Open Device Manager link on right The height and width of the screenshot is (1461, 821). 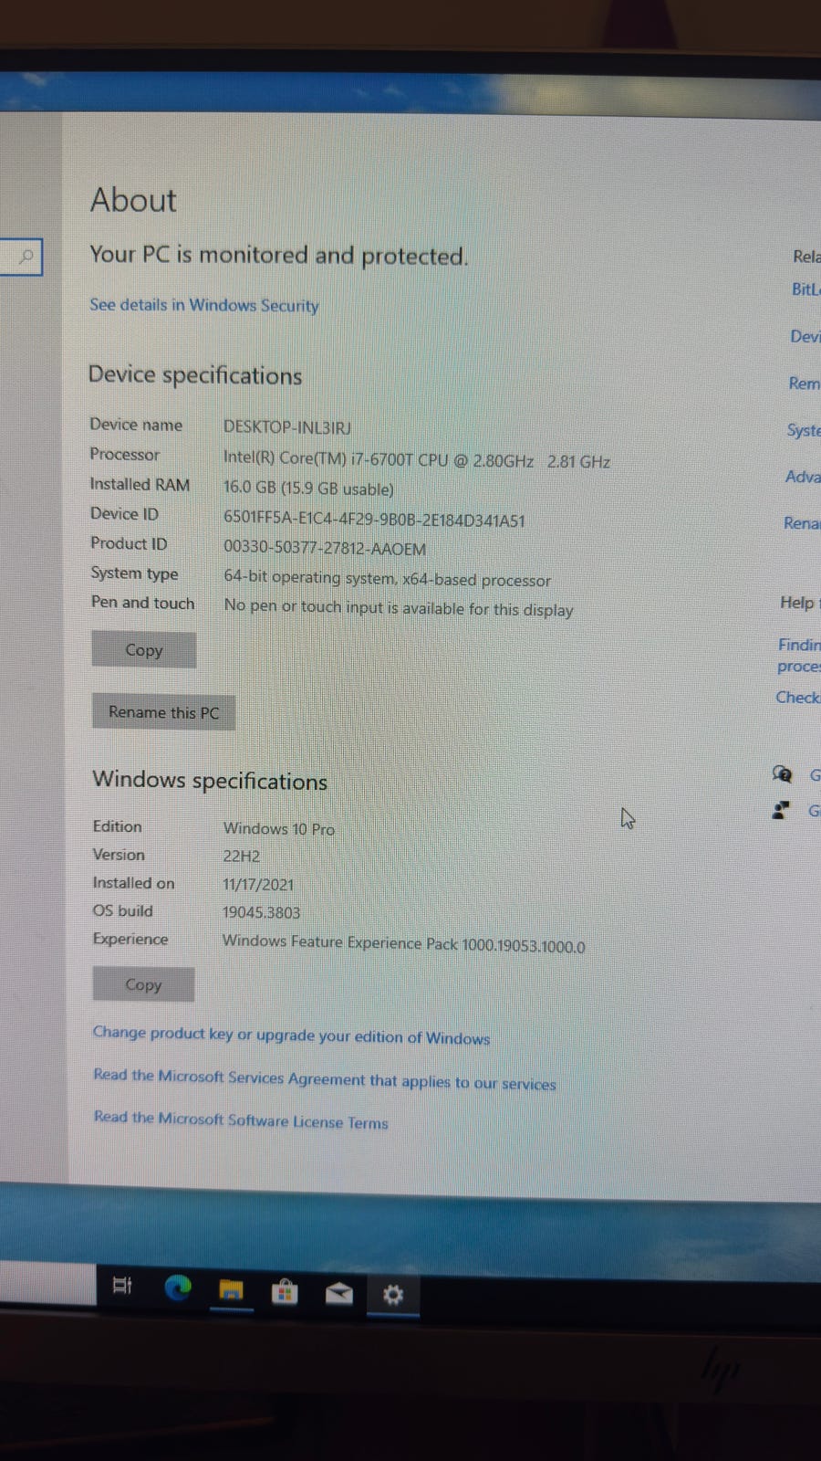pos(805,337)
